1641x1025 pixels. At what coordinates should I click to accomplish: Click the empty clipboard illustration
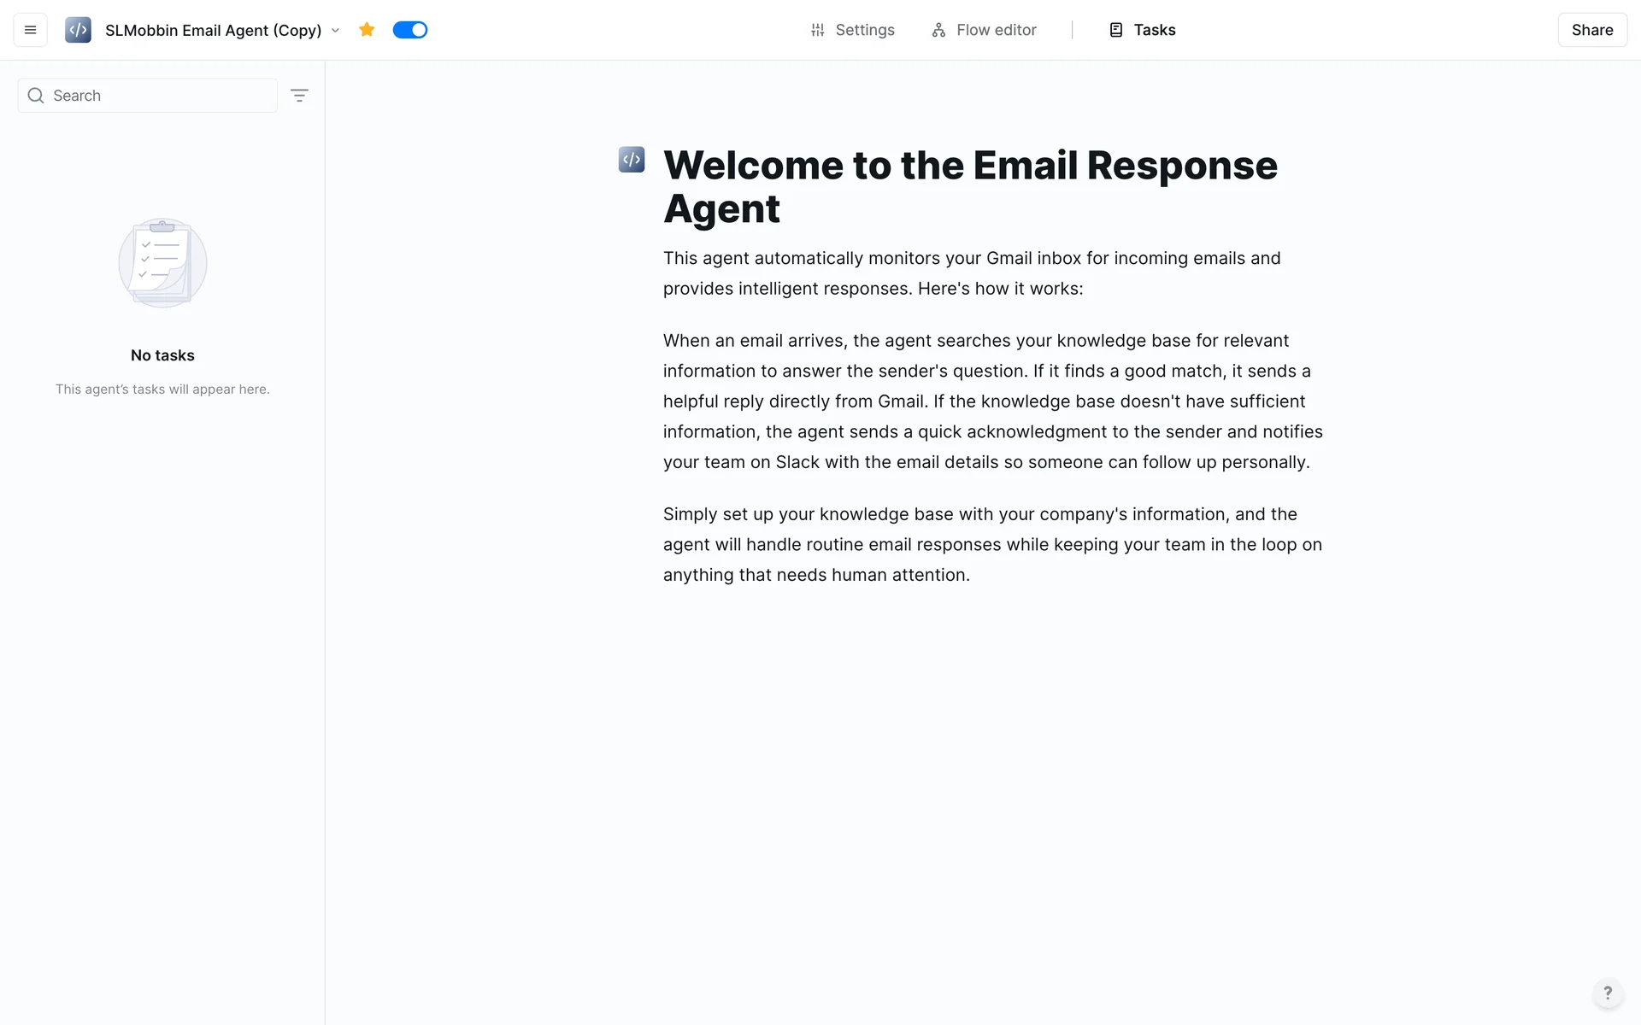pos(162,263)
